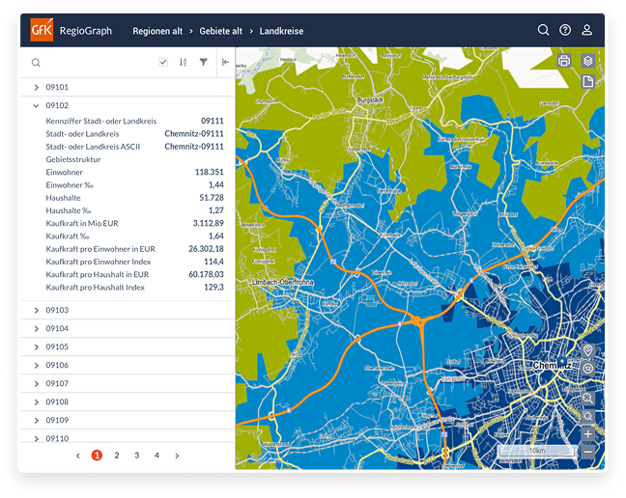Screen dimensions: 626x498
Task: Open the user account menu
Action: (586, 30)
